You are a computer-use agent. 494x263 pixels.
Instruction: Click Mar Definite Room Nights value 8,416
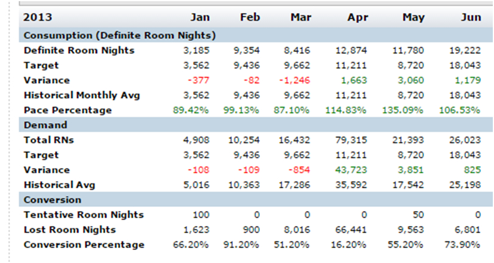pos(297,50)
